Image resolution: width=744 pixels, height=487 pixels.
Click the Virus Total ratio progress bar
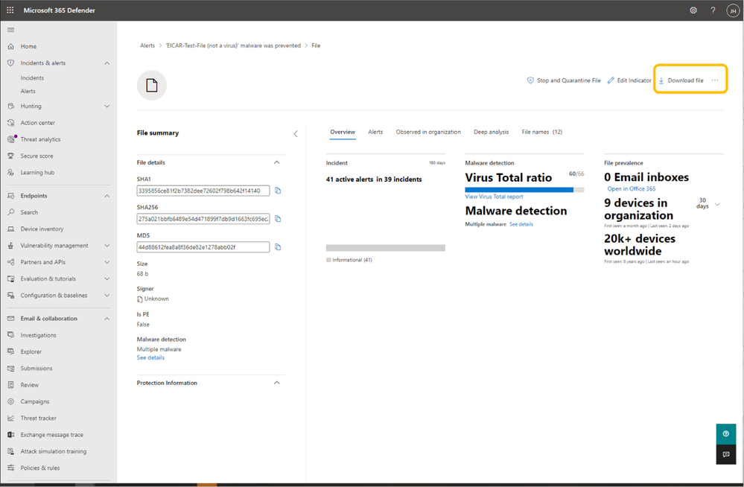524,190
